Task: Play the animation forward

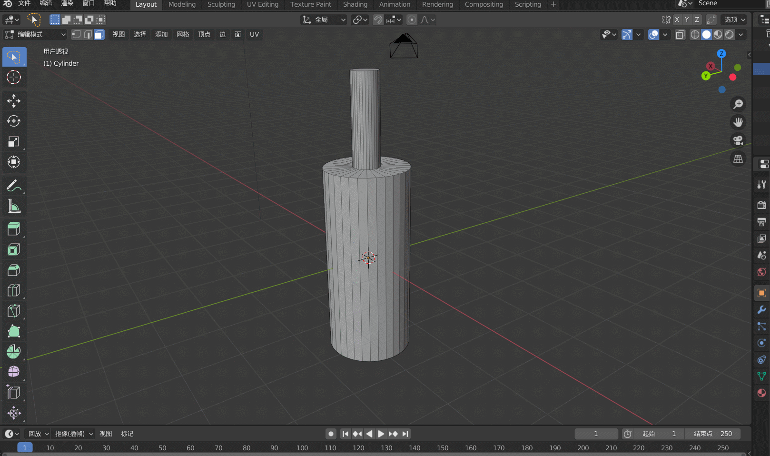Action: [x=381, y=434]
